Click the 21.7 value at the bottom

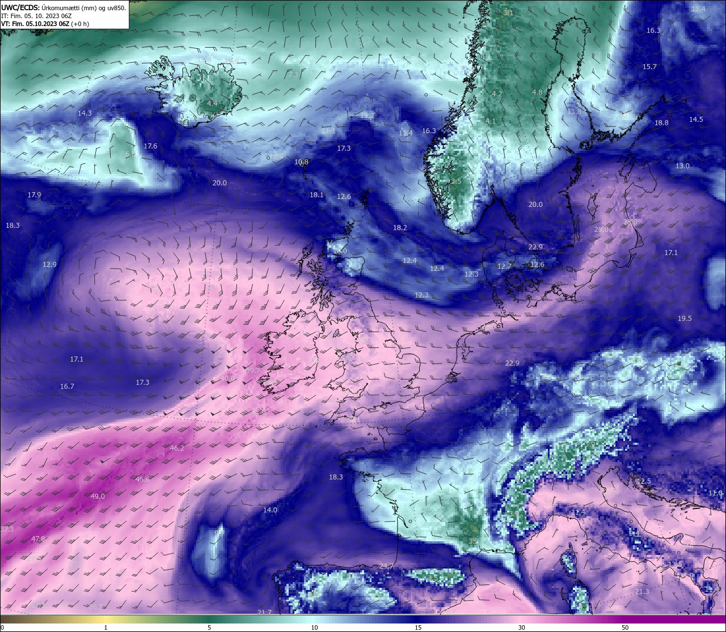point(264,612)
